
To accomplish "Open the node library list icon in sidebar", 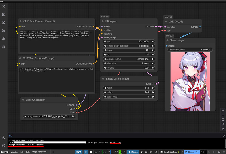I will (4, 15).
